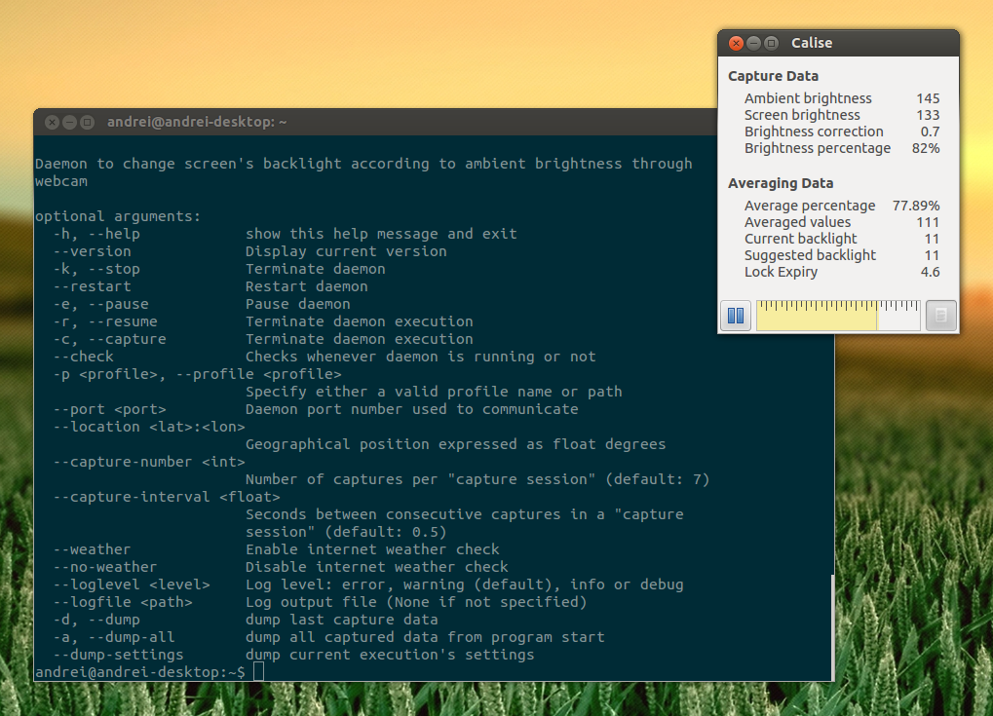Image resolution: width=993 pixels, height=716 pixels.
Task: Select the Capture Data heading
Action: (773, 75)
